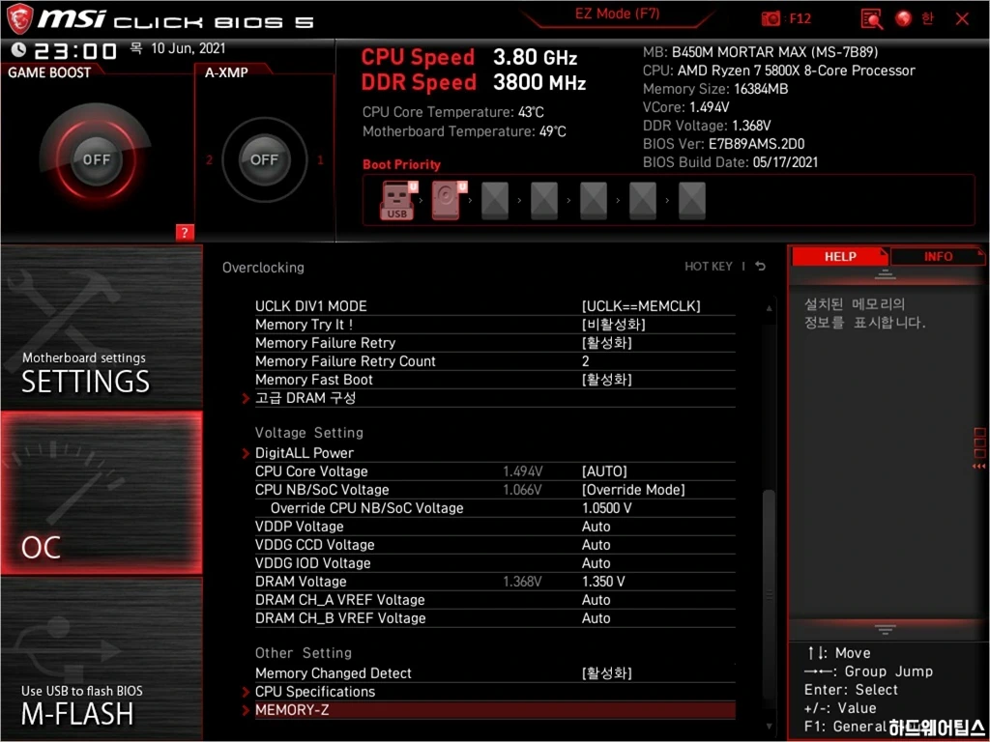The height and width of the screenshot is (742, 990).
Task: Open the HELP tab
Action: pyautogui.click(x=840, y=256)
